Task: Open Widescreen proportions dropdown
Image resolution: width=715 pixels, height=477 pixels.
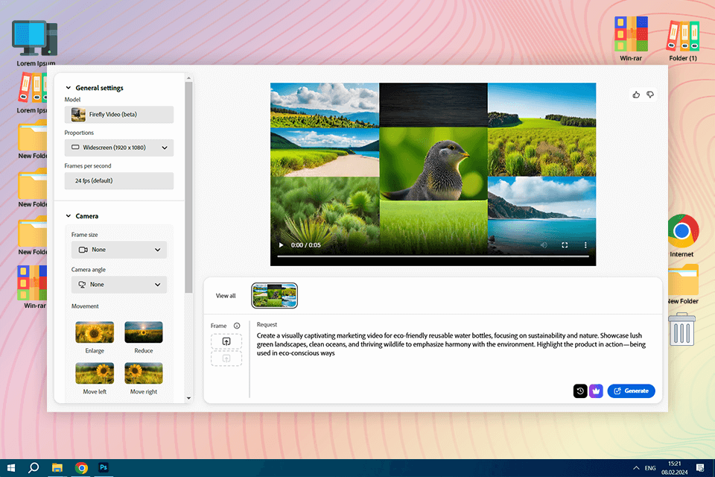Action: click(119, 148)
